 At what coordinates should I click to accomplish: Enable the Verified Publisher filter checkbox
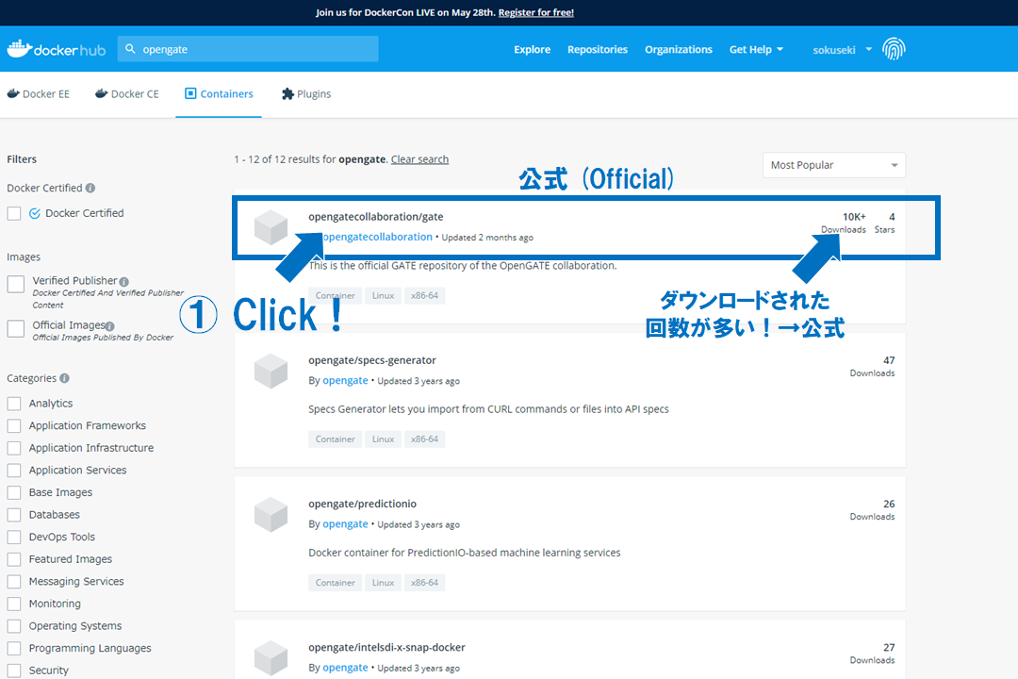click(16, 284)
